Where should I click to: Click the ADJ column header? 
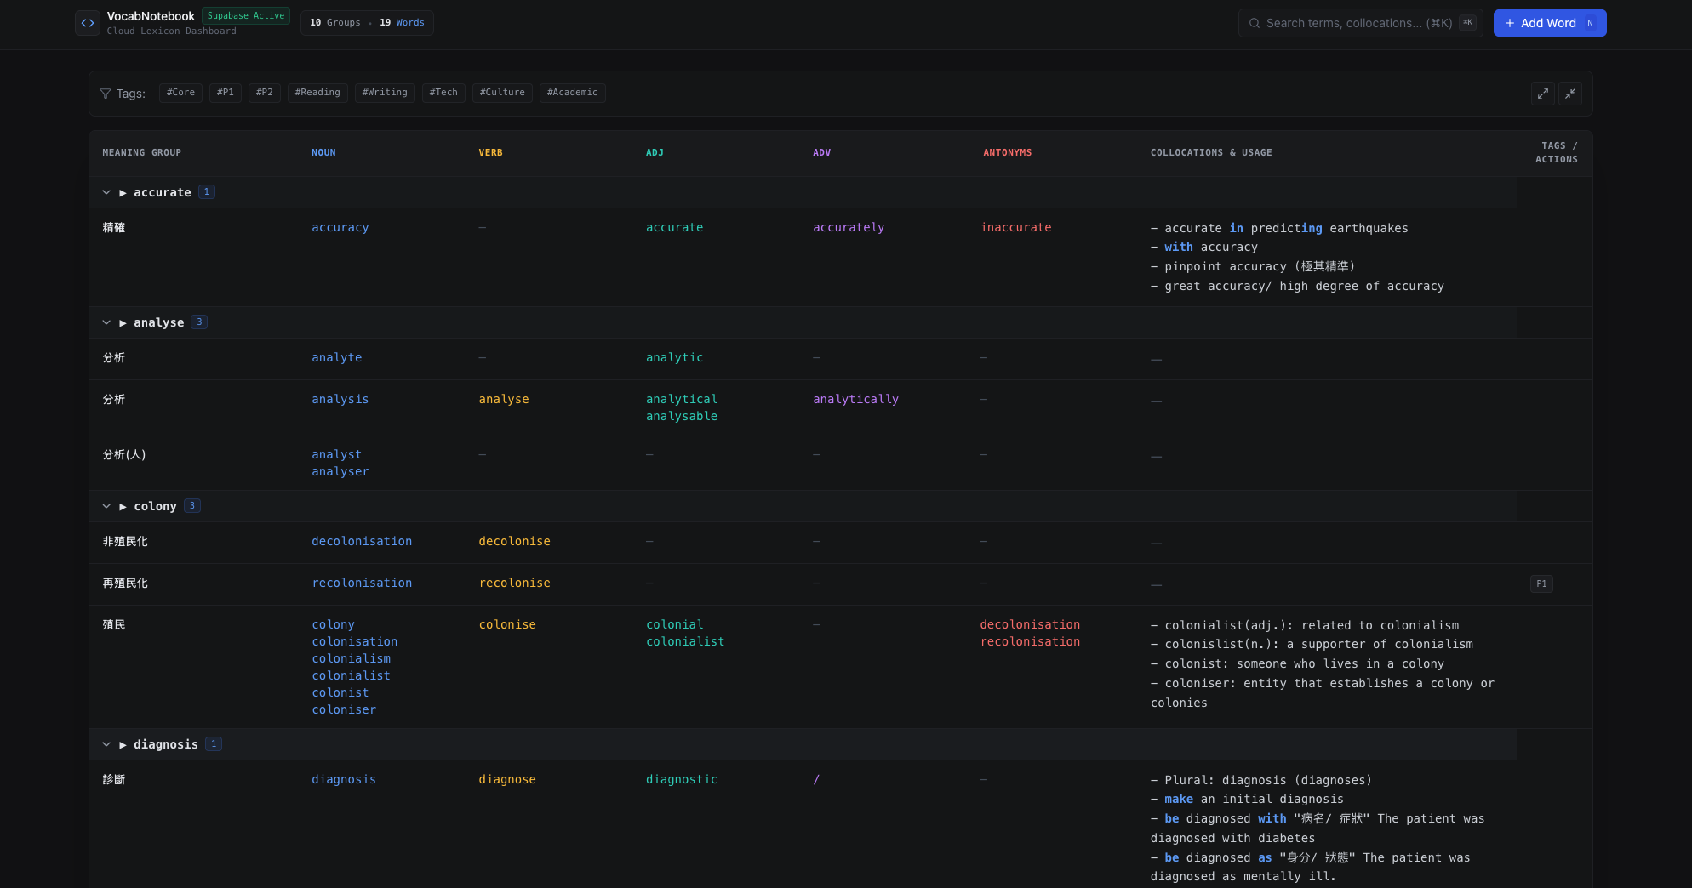point(655,153)
